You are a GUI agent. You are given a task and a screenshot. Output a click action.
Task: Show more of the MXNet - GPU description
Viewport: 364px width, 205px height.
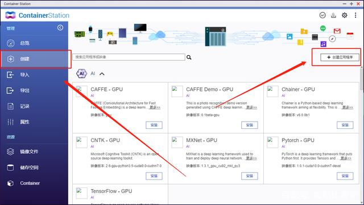pyautogui.click(x=251, y=158)
